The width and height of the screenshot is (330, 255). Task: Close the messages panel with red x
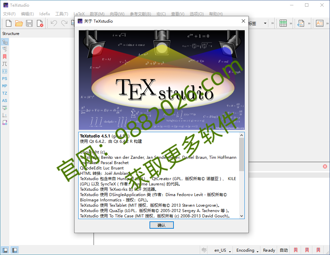pos(325,166)
